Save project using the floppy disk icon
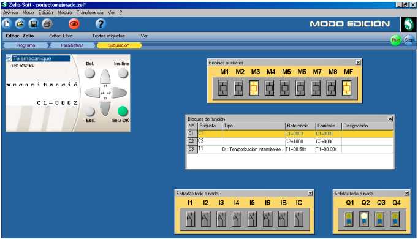 pos(34,24)
